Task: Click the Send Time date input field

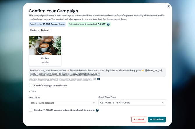Action: (60, 103)
